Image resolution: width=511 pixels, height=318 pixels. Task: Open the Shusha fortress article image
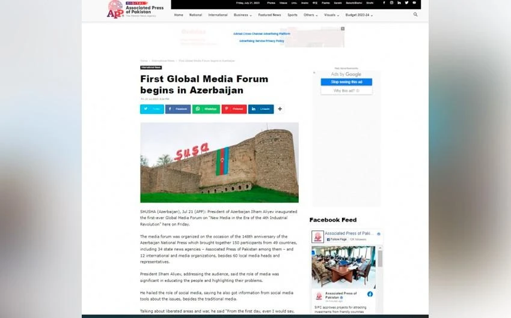[219, 163]
